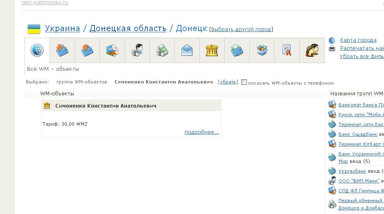Viewport: 384px width, 214px height.
Task: Click bold selected name Симоненко in Выбрано row
Action: 164,82
